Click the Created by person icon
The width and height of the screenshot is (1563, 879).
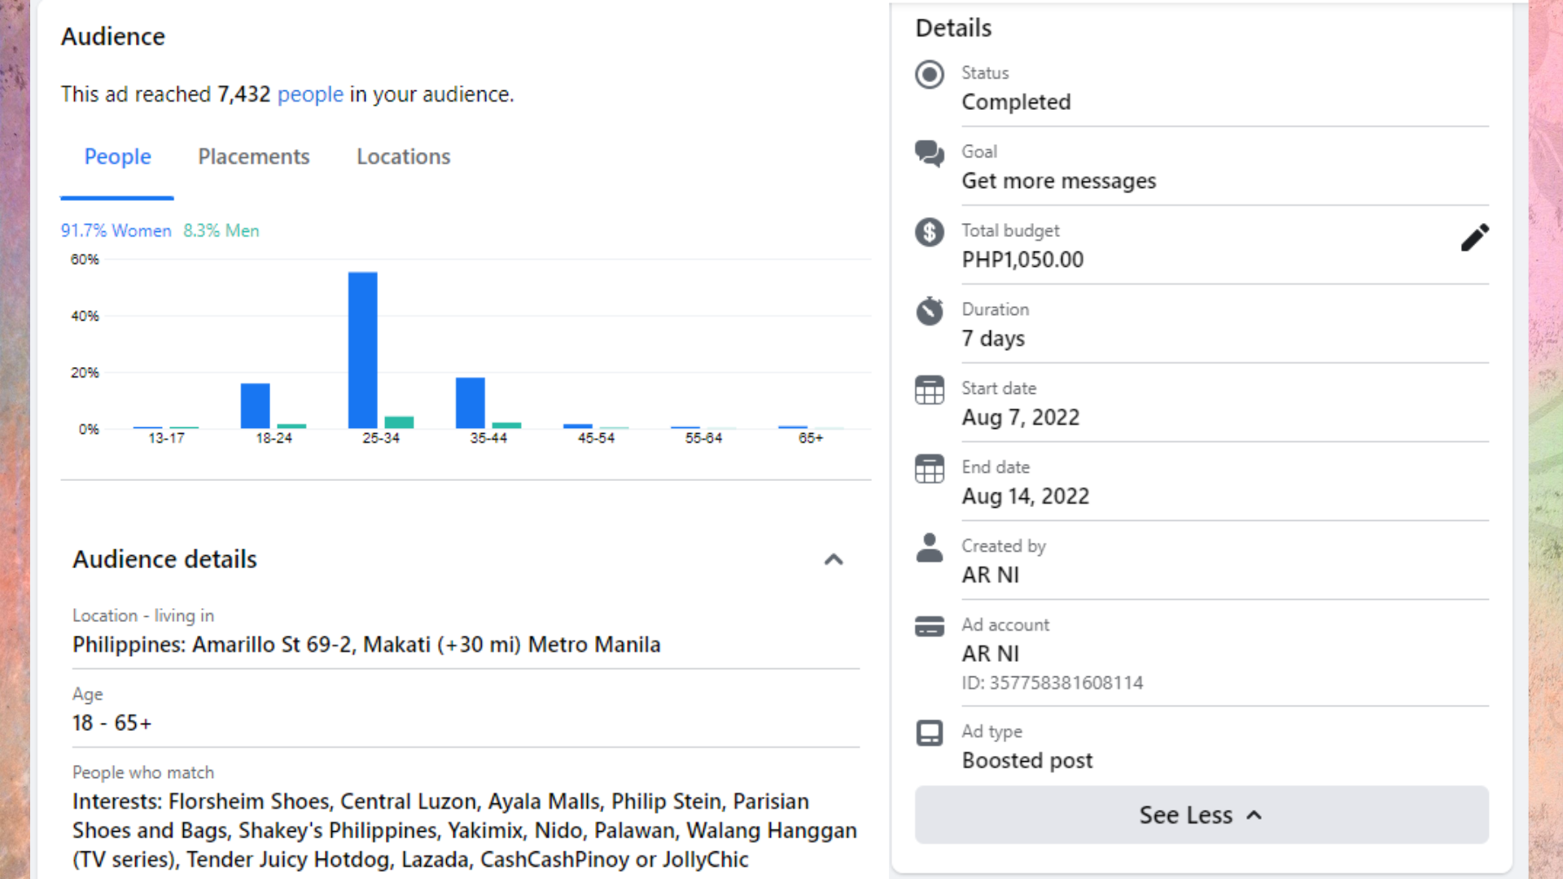click(929, 548)
